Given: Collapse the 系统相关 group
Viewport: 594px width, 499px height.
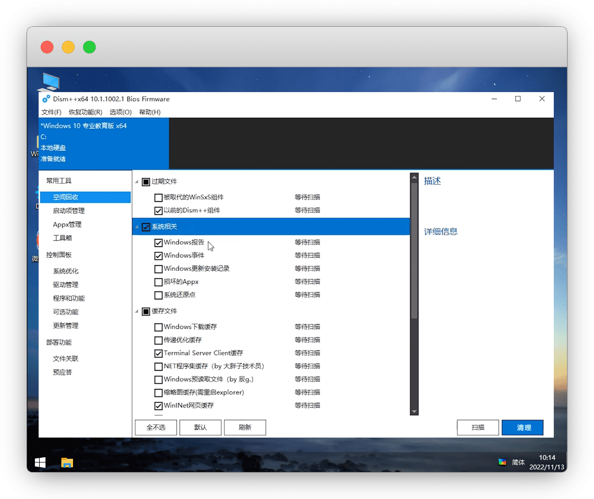Looking at the screenshot, I should pos(138,227).
